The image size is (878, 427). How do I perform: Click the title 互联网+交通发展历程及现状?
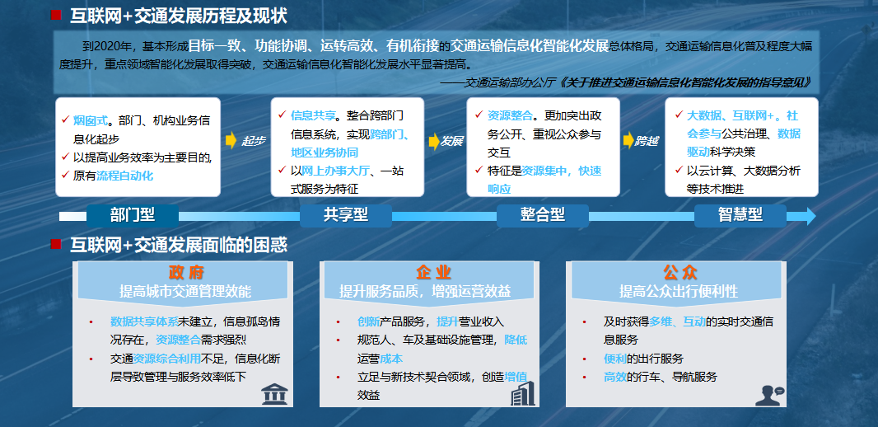(178, 16)
